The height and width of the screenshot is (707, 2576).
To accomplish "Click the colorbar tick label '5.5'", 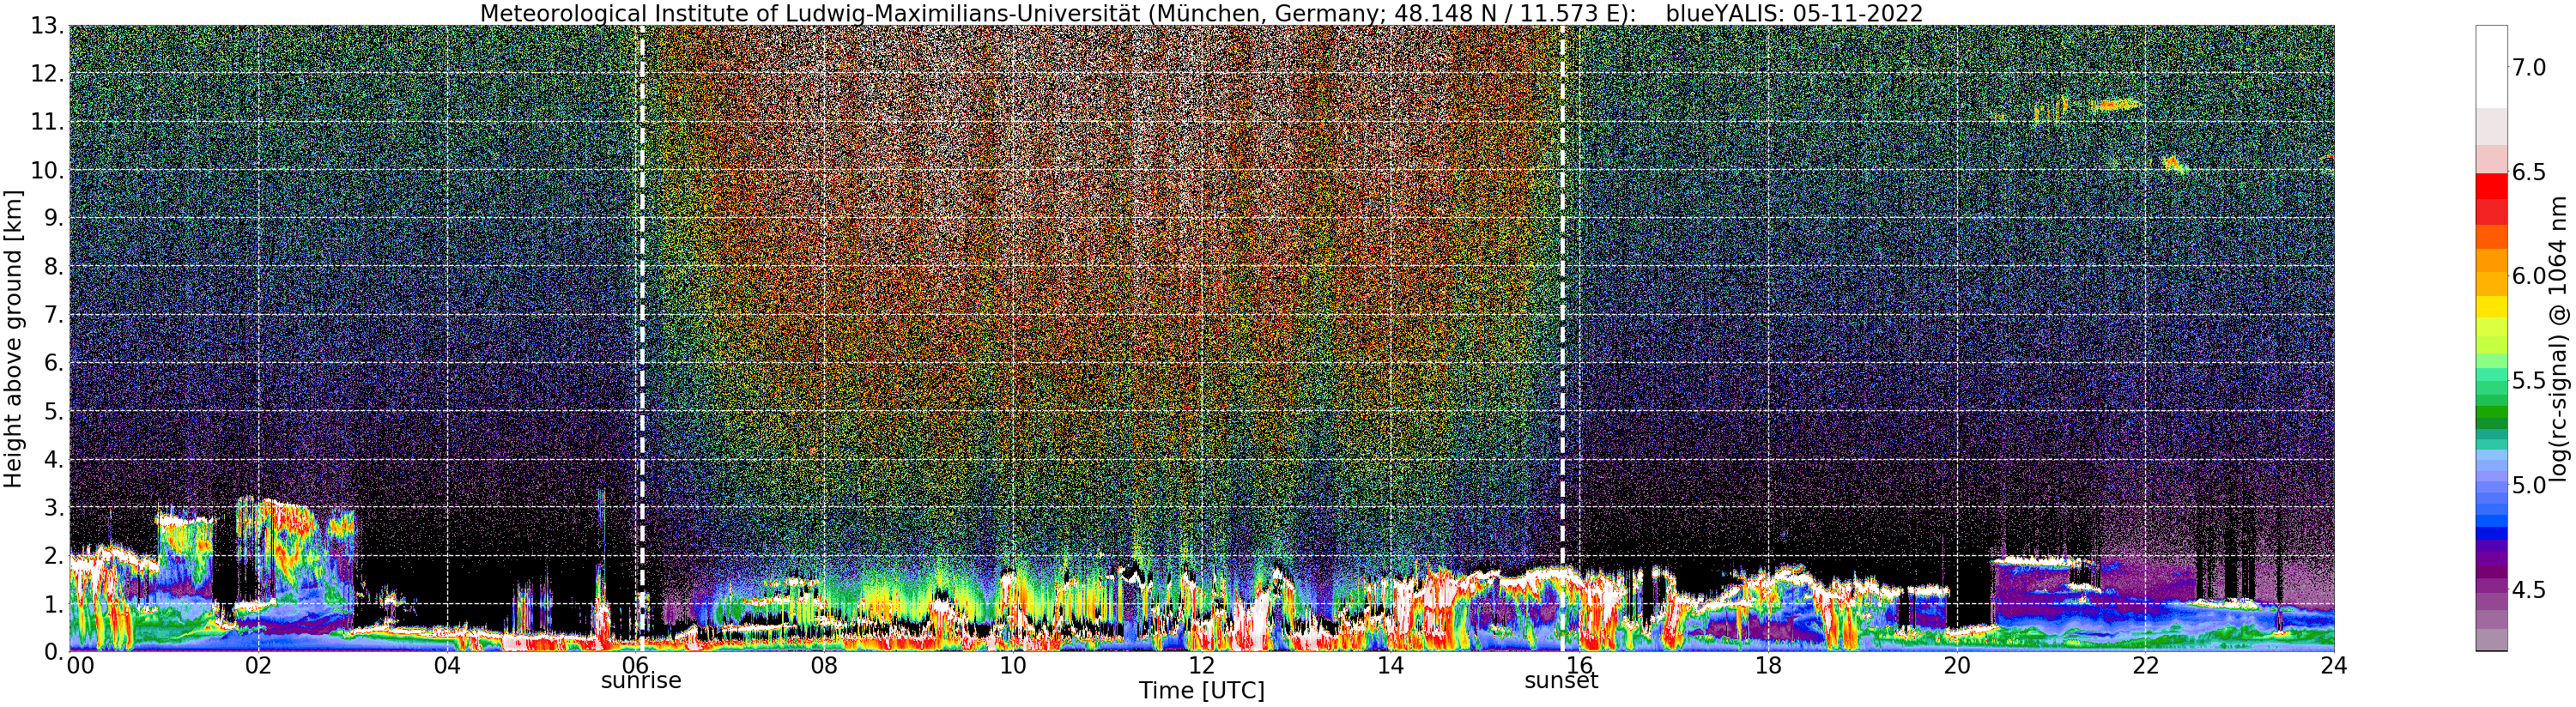I will [2529, 381].
